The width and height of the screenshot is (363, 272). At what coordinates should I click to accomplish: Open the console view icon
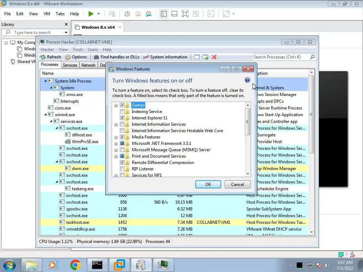(x=211, y=14)
